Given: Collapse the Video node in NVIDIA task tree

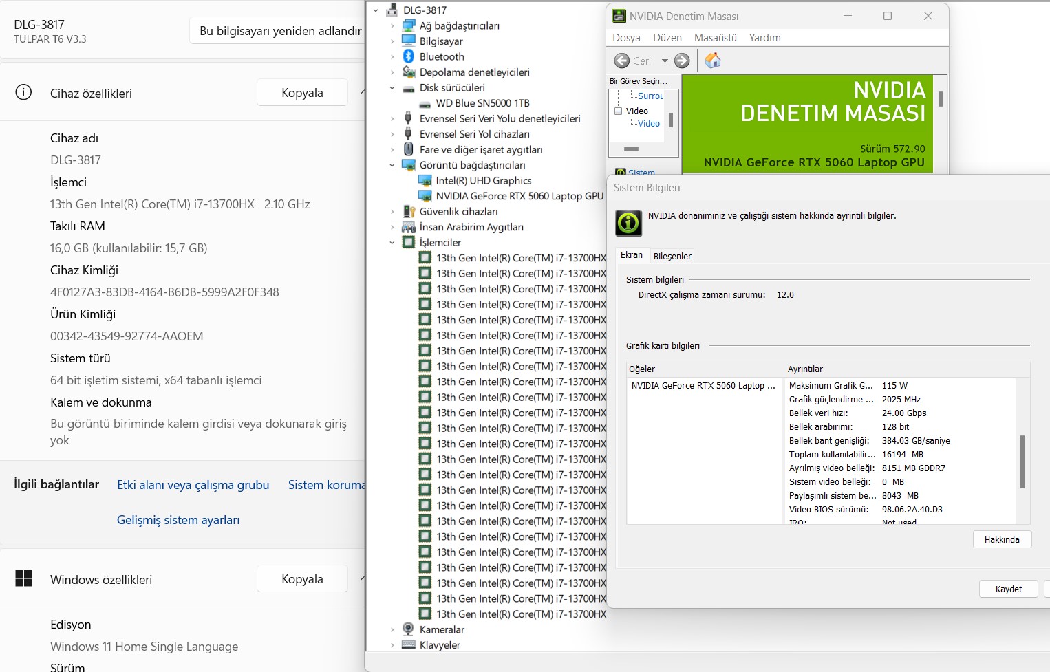Looking at the screenshot, I should click(618, 111).
